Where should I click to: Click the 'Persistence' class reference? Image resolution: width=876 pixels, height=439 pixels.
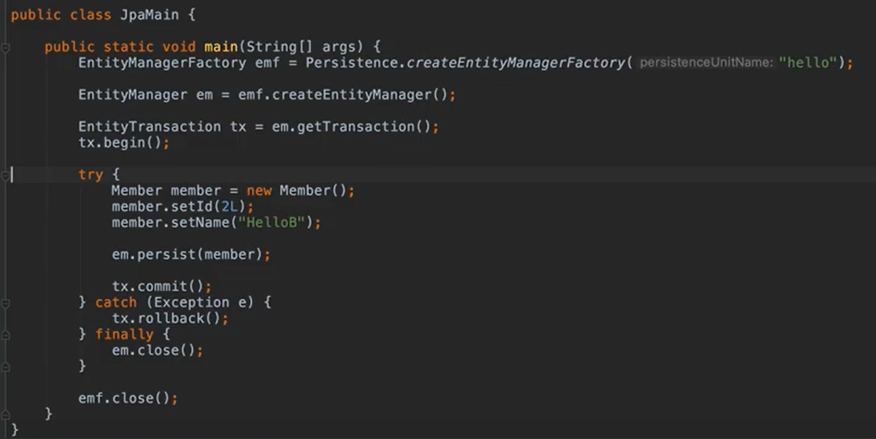(352, 63)
